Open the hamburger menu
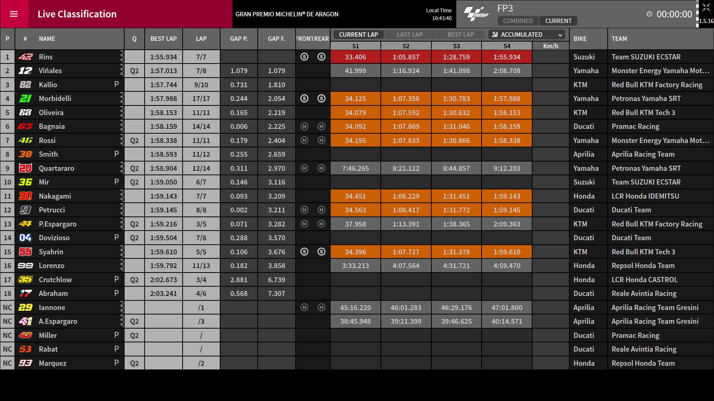 tap(14, 14)
